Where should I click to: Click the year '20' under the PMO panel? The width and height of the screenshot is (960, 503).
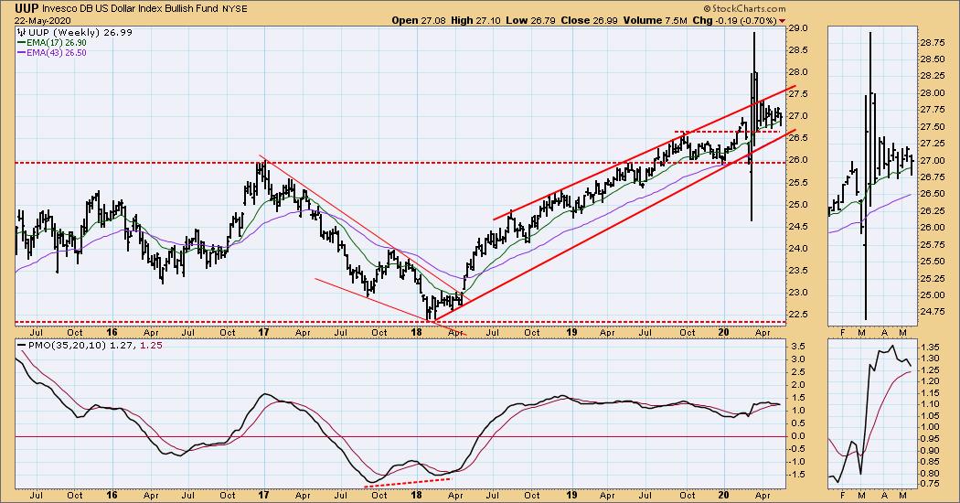pyautogui.click(x=724, y=495)
